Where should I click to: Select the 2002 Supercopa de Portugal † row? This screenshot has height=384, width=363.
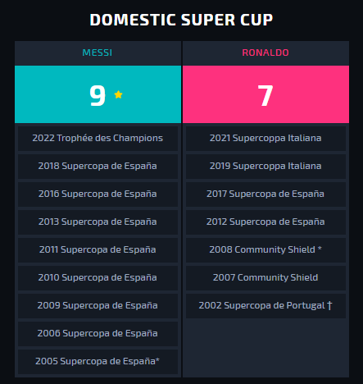[x=265, y=306]
